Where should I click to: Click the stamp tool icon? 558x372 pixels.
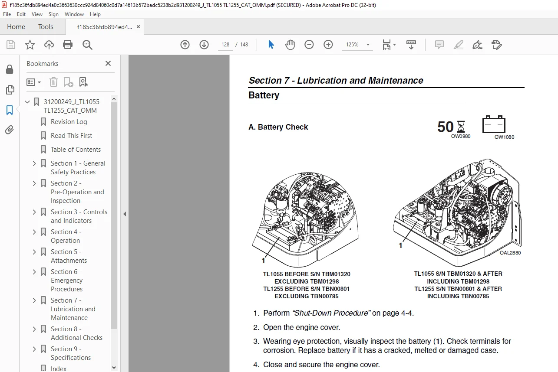pyautogui.click(x=497, y=45)
